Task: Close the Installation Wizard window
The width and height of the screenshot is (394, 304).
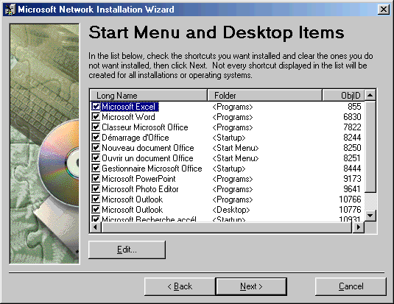Action: point(384,10)
